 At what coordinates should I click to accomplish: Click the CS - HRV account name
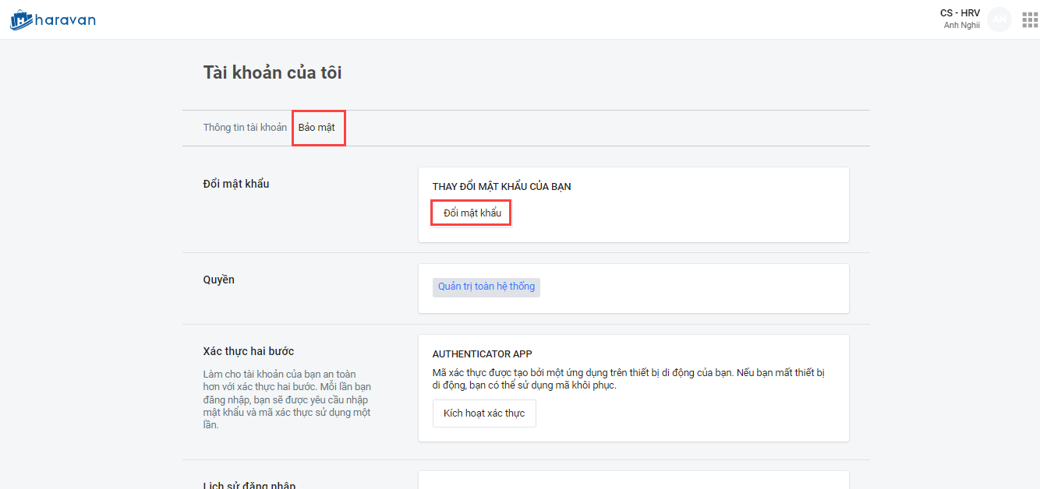(x=960, y=13)
